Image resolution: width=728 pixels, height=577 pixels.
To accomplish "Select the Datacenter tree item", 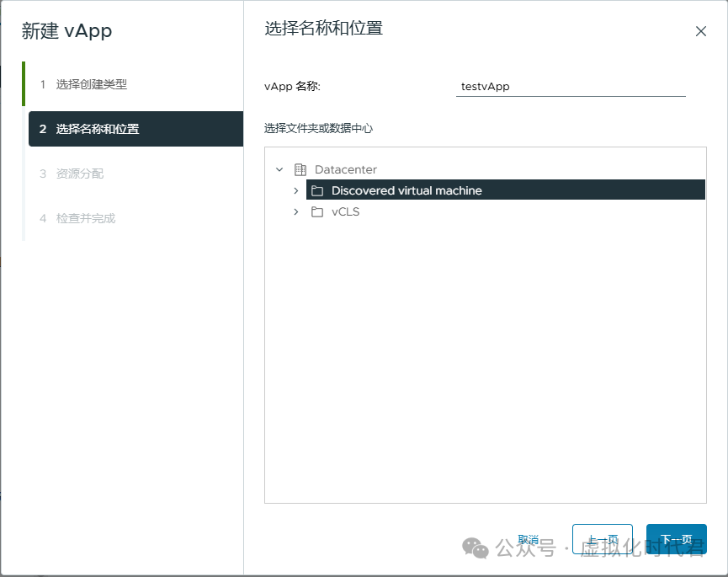I will point(346,169).
